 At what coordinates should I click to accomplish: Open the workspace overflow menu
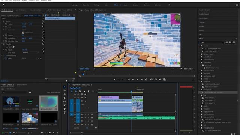point(169,5)
